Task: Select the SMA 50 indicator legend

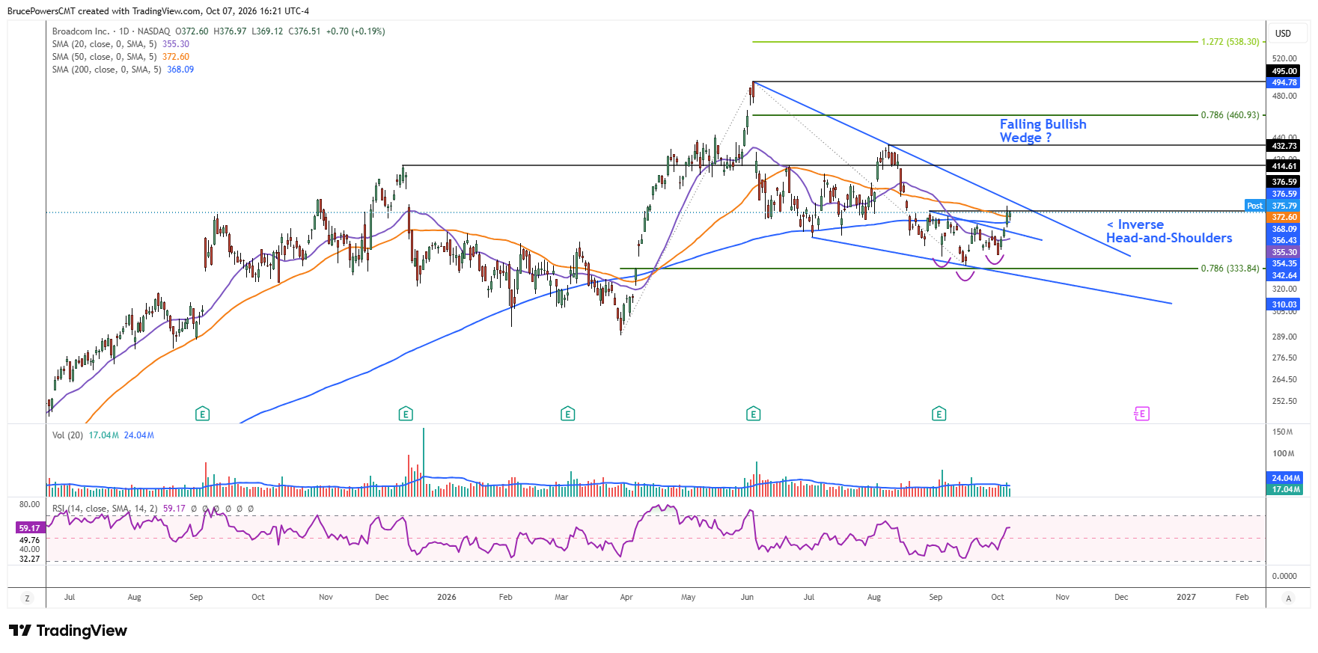Action: tap(120, 57)
